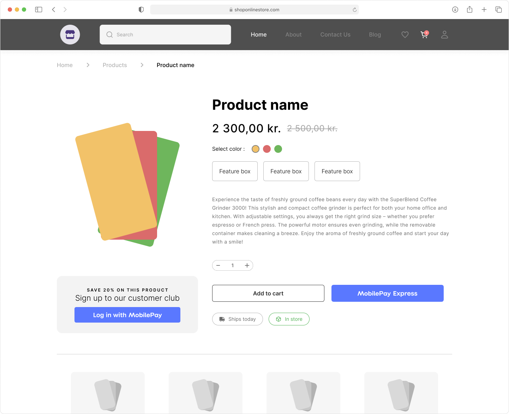The image size is (509, 414).
Task: Open the Blog section
Action: tap(375, 35)
